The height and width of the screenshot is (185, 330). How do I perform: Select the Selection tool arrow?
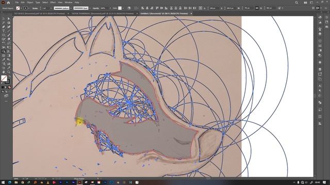click(4, 18)
